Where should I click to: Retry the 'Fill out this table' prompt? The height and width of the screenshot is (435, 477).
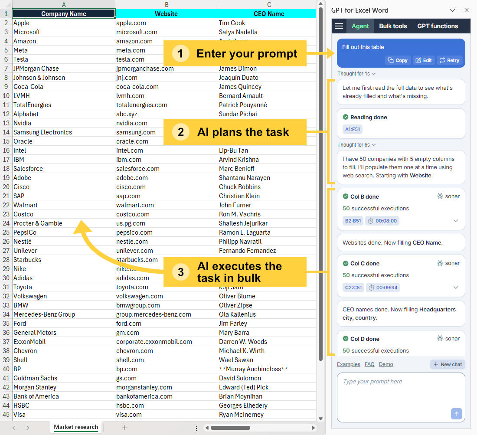[x=449, y=60]
